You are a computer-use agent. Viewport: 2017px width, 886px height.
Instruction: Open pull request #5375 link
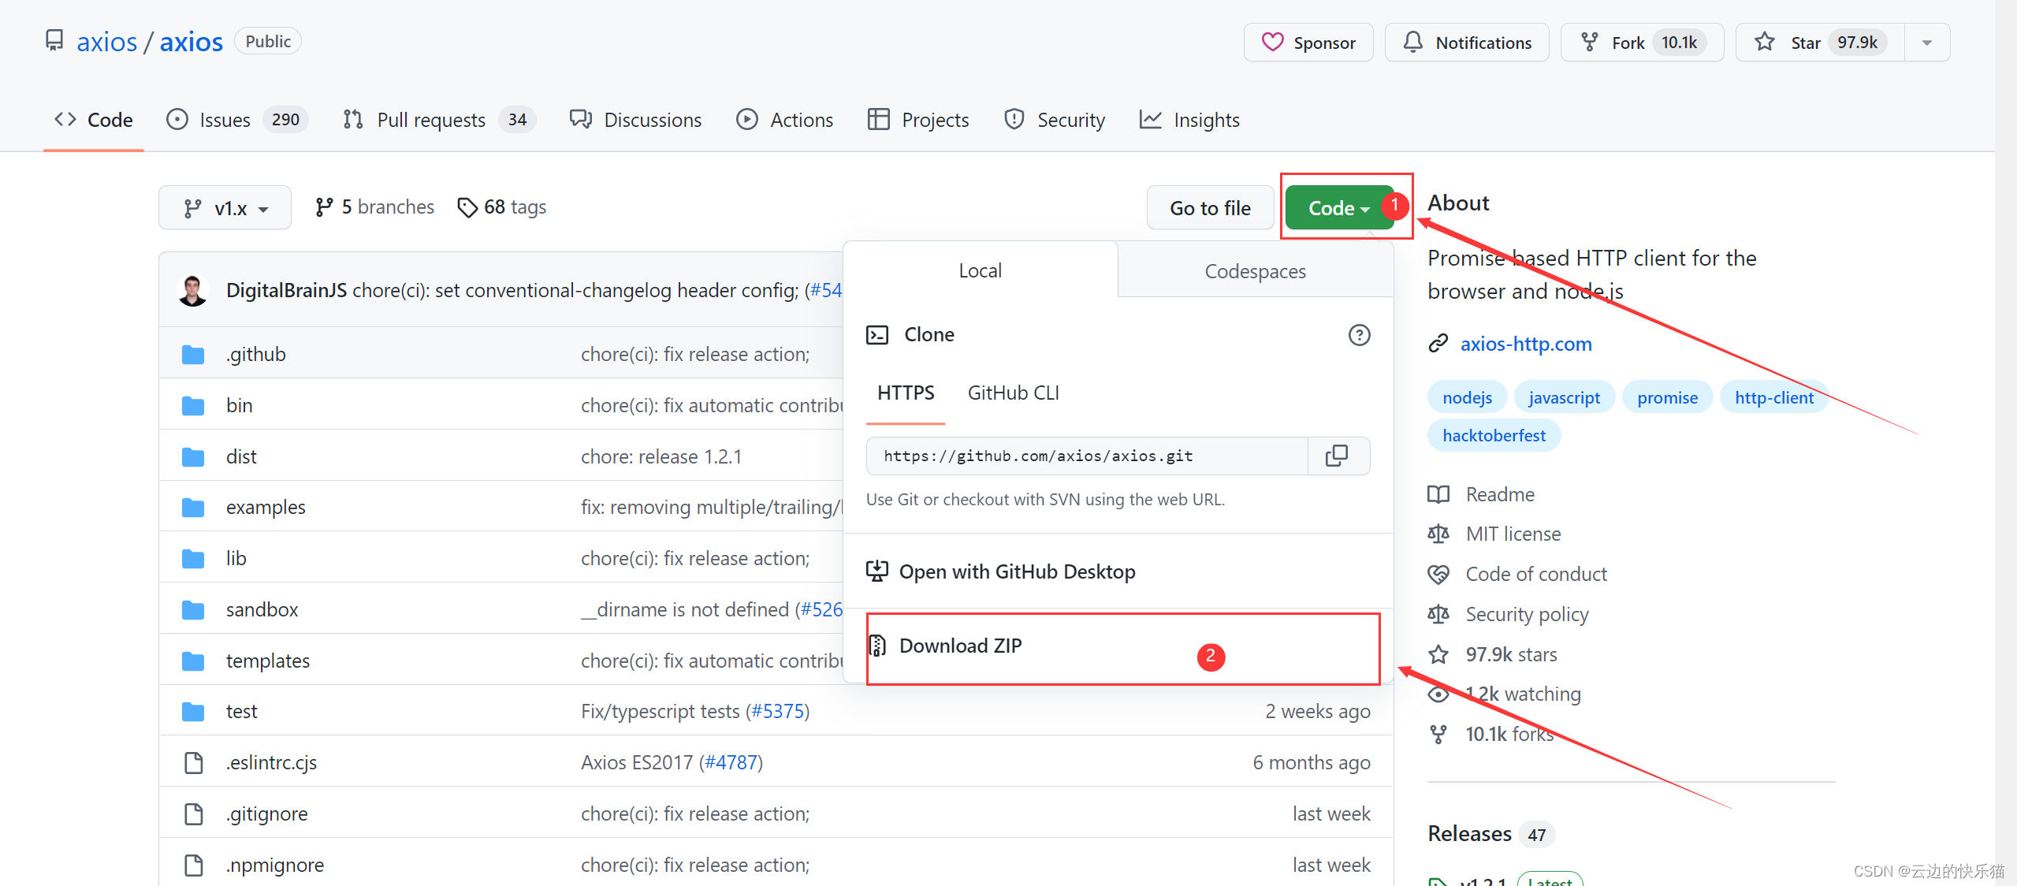click(x=777, y=711)
